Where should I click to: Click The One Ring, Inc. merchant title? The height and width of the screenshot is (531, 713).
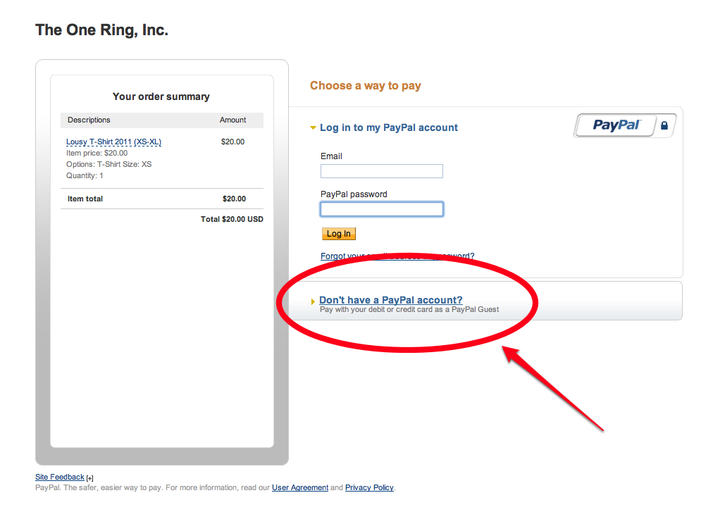(x=102, y=30)
